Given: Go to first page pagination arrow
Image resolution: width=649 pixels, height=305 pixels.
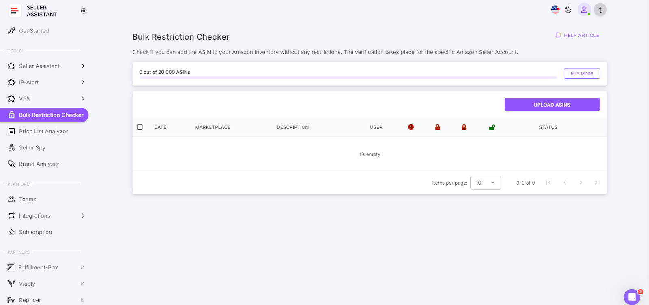Looking at the screenshot, I should [x=548, y=183].
